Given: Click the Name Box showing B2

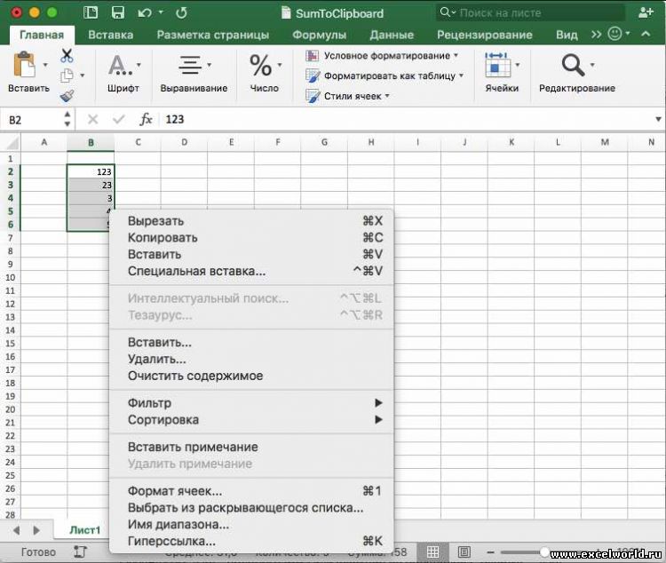Looking at the screenshot, I should (34, 119).
